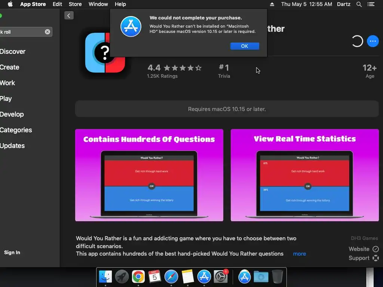Click the Requires macOS 10.15 or later banner
This screenshot has height=287, width=383.
(x=227, y=109)
